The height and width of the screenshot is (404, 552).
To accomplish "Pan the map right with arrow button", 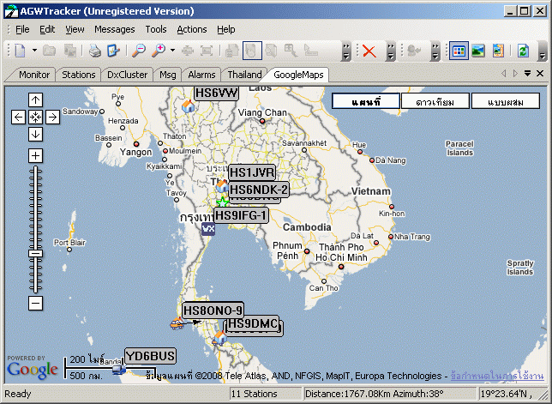I will pos(53,117).
